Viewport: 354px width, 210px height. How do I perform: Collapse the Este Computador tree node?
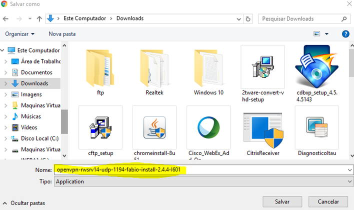point(2,50)
